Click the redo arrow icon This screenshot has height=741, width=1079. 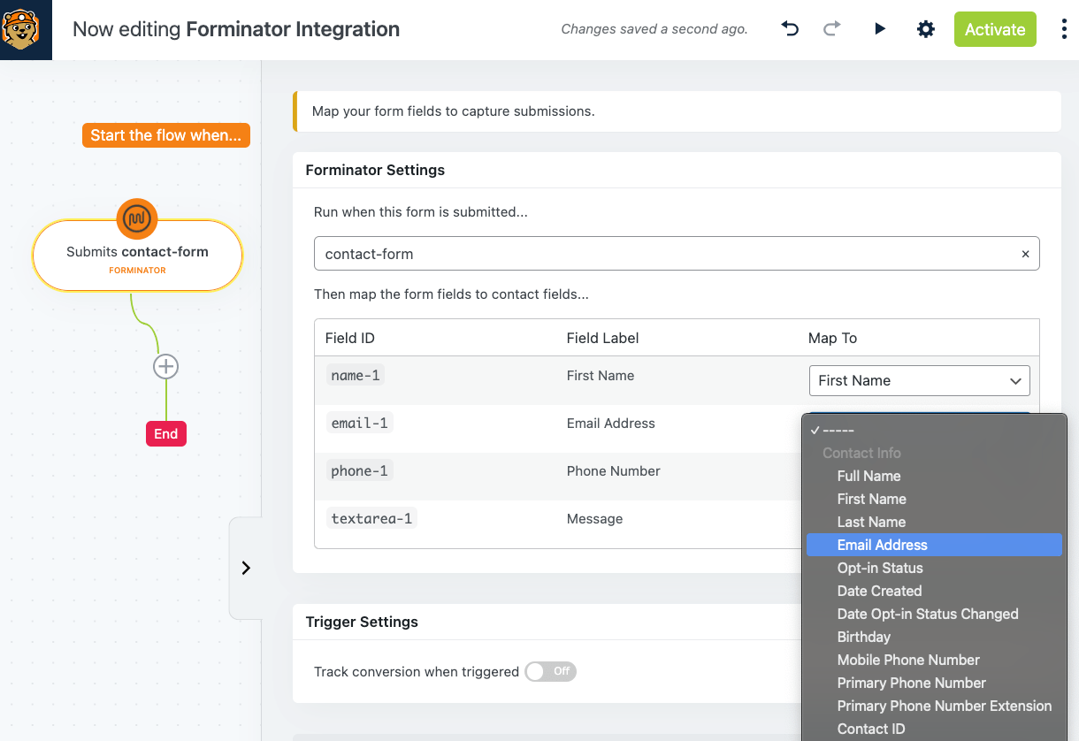tap(831, 29)
